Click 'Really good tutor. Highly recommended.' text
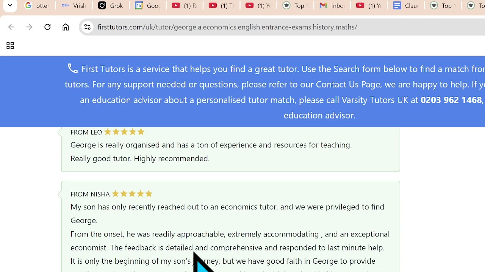 140,158
